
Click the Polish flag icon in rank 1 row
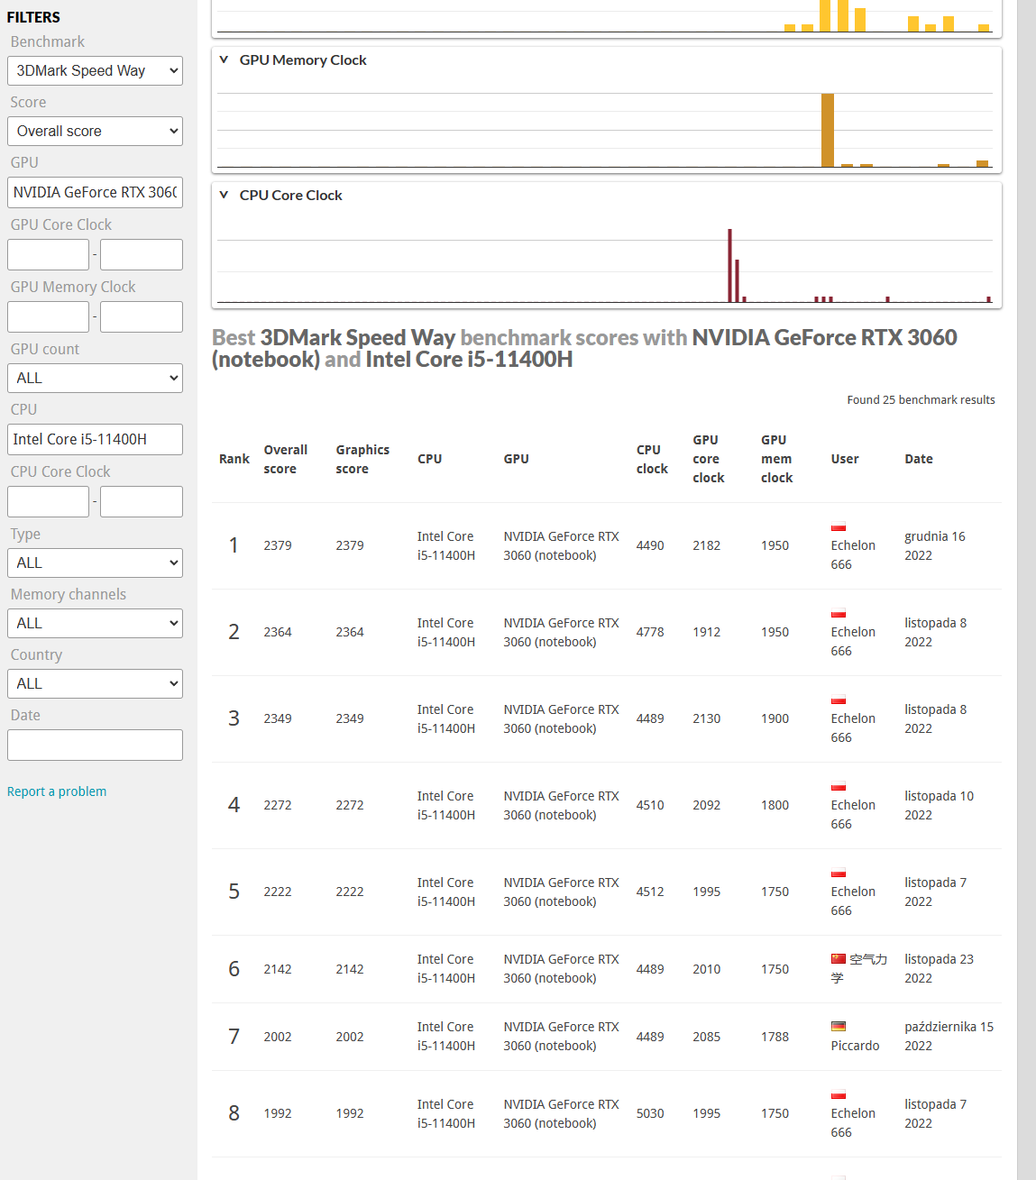click(x=838, y=527)
